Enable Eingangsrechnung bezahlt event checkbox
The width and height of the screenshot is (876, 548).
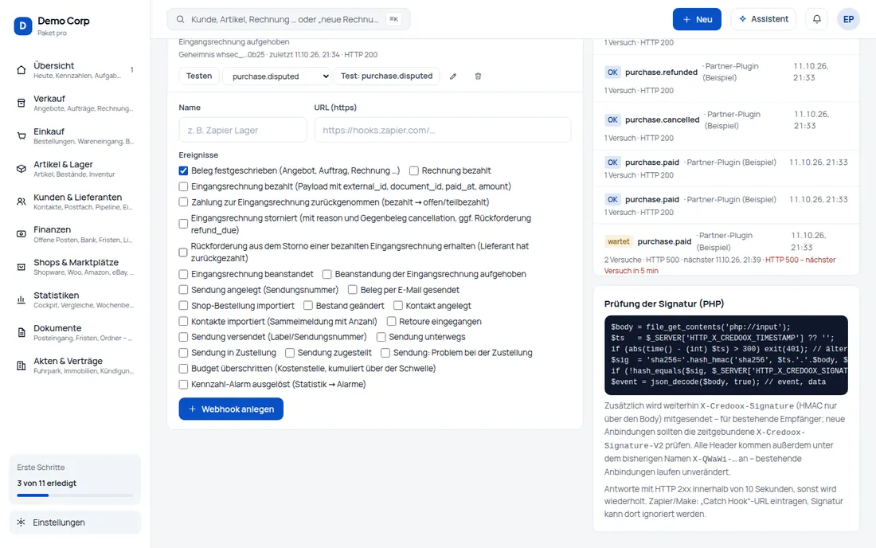(183, 186)
